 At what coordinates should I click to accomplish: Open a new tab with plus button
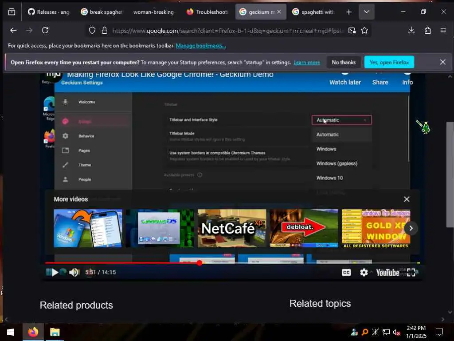click(349, 12)
